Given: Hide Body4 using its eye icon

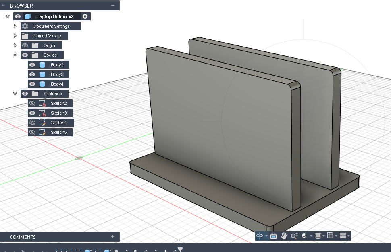Looking at the screenshot, I should (32, 84).
